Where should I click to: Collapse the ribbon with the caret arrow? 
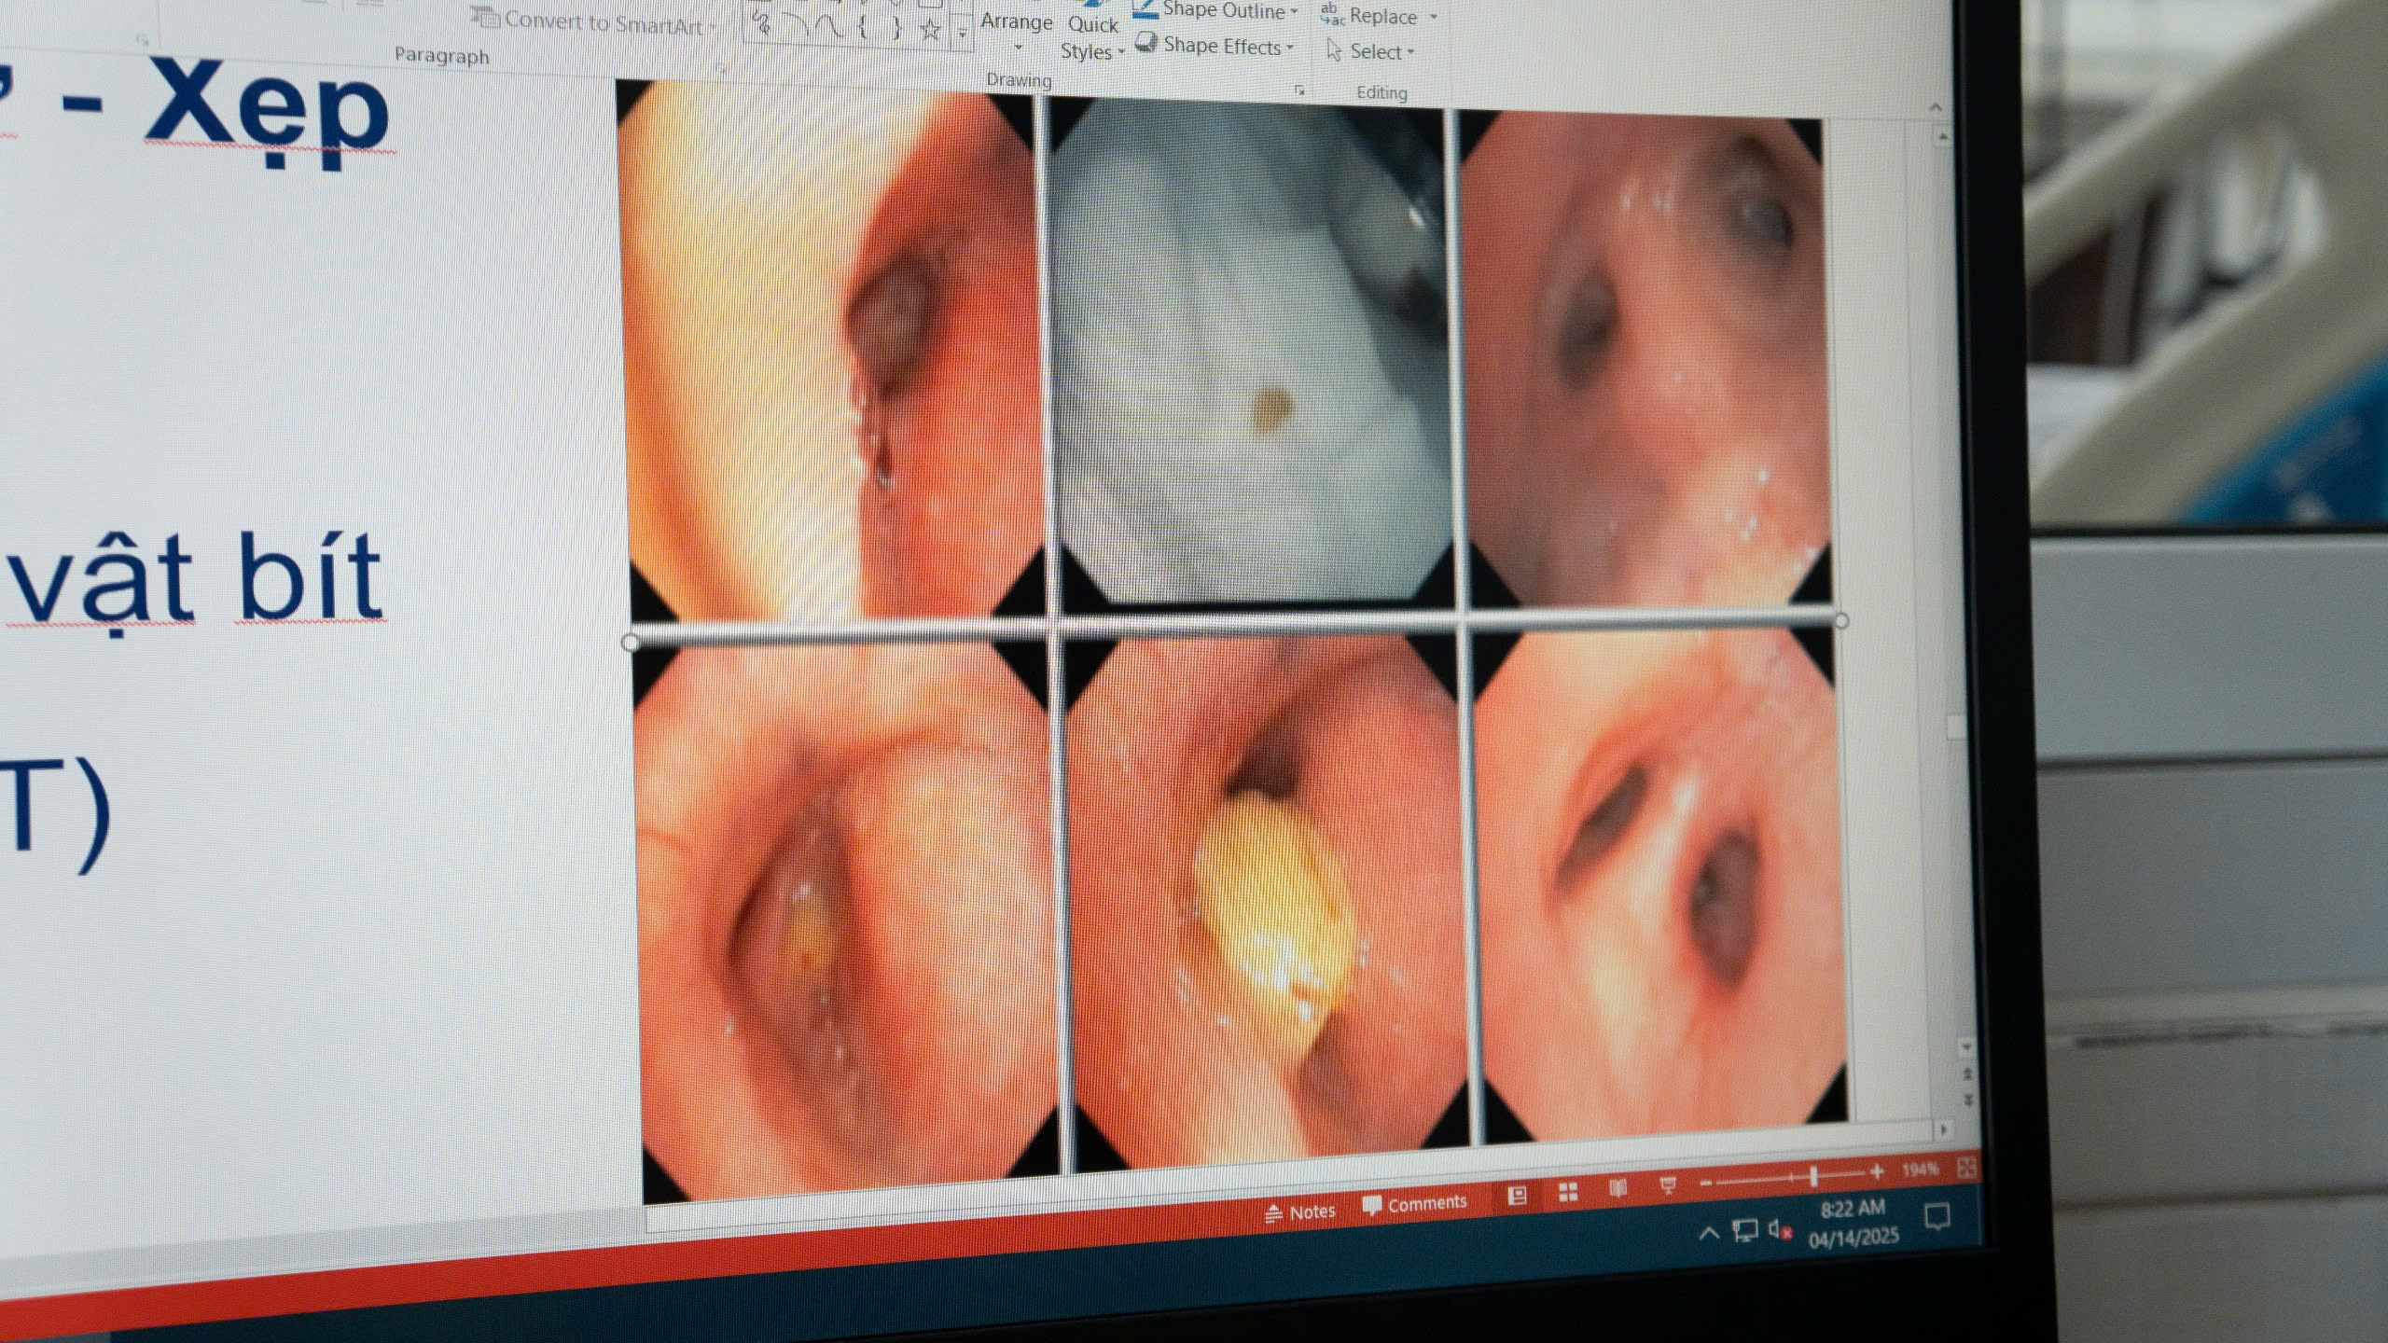coord(1934,107)
